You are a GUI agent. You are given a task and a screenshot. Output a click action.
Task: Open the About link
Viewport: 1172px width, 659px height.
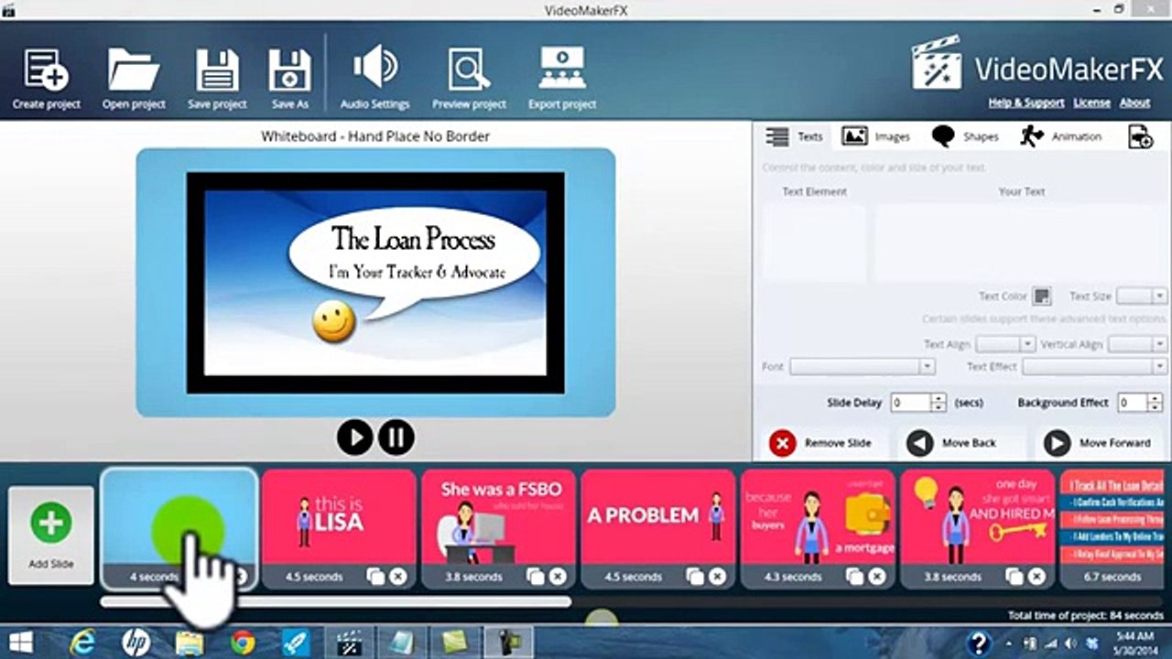click(x=1134, y=103)
